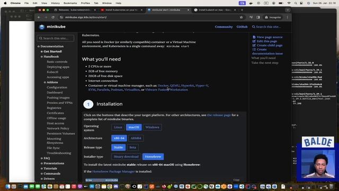Jump to Take the next step section
339x191 pixels.
pyautogui.click(x=265, y=63)
